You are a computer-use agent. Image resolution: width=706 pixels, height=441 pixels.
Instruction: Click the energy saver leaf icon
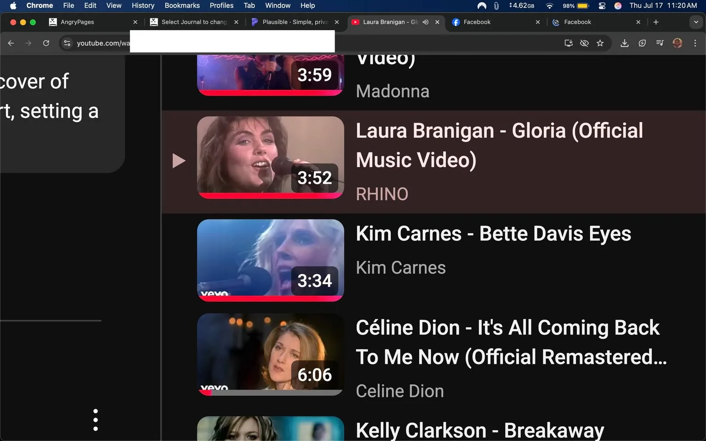(642, 43)
